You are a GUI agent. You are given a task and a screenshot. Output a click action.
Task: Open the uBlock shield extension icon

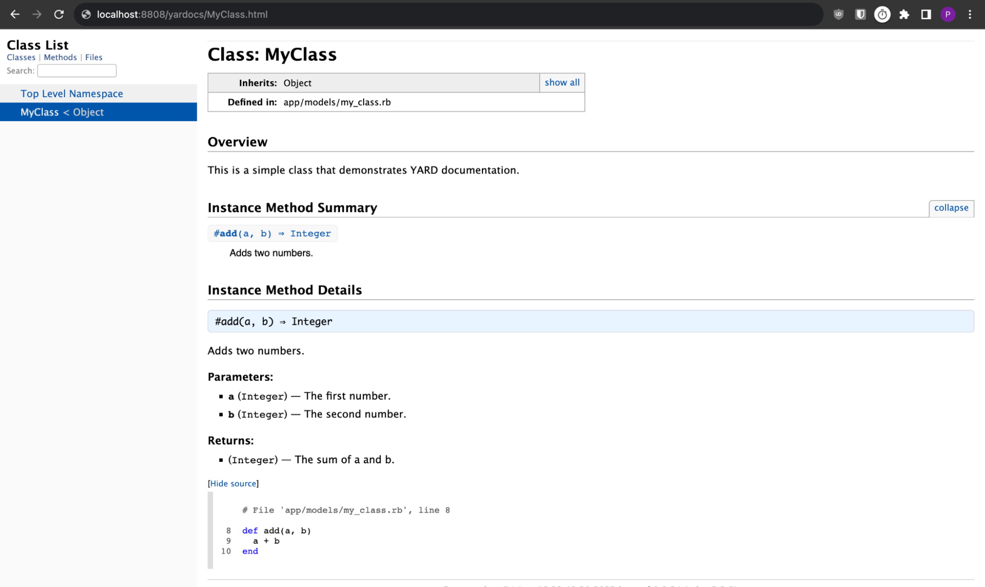(838, 14)
